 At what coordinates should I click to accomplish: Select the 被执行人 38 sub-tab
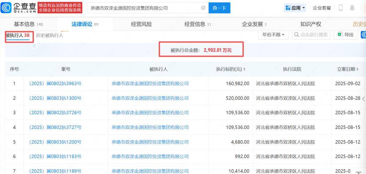(17, 35)
